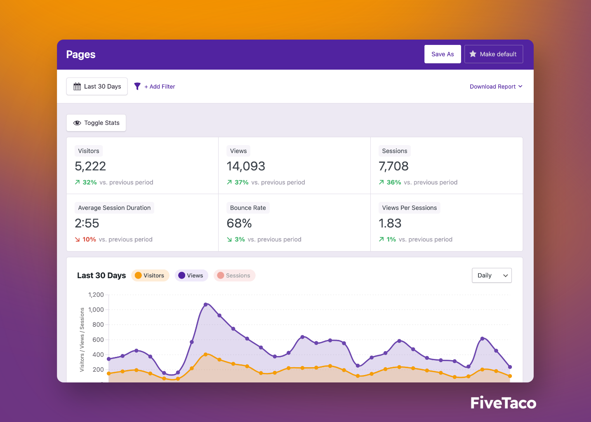Click the green 3% down-arrow icon
The image size is (591, 422).
pyautogui.click(x=229, y=239)
